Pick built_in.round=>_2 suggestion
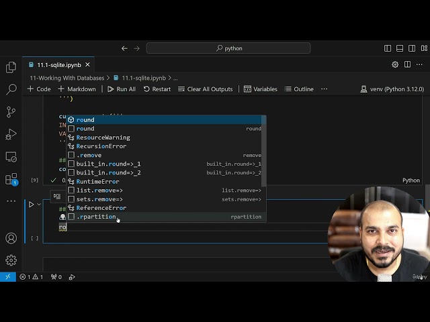 pyautogui.click(x=164, y=172)
